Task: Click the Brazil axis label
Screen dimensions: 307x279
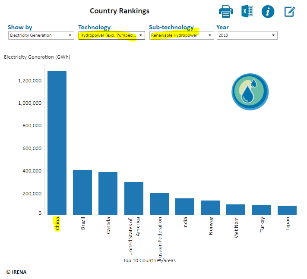Action: (83, 223)
